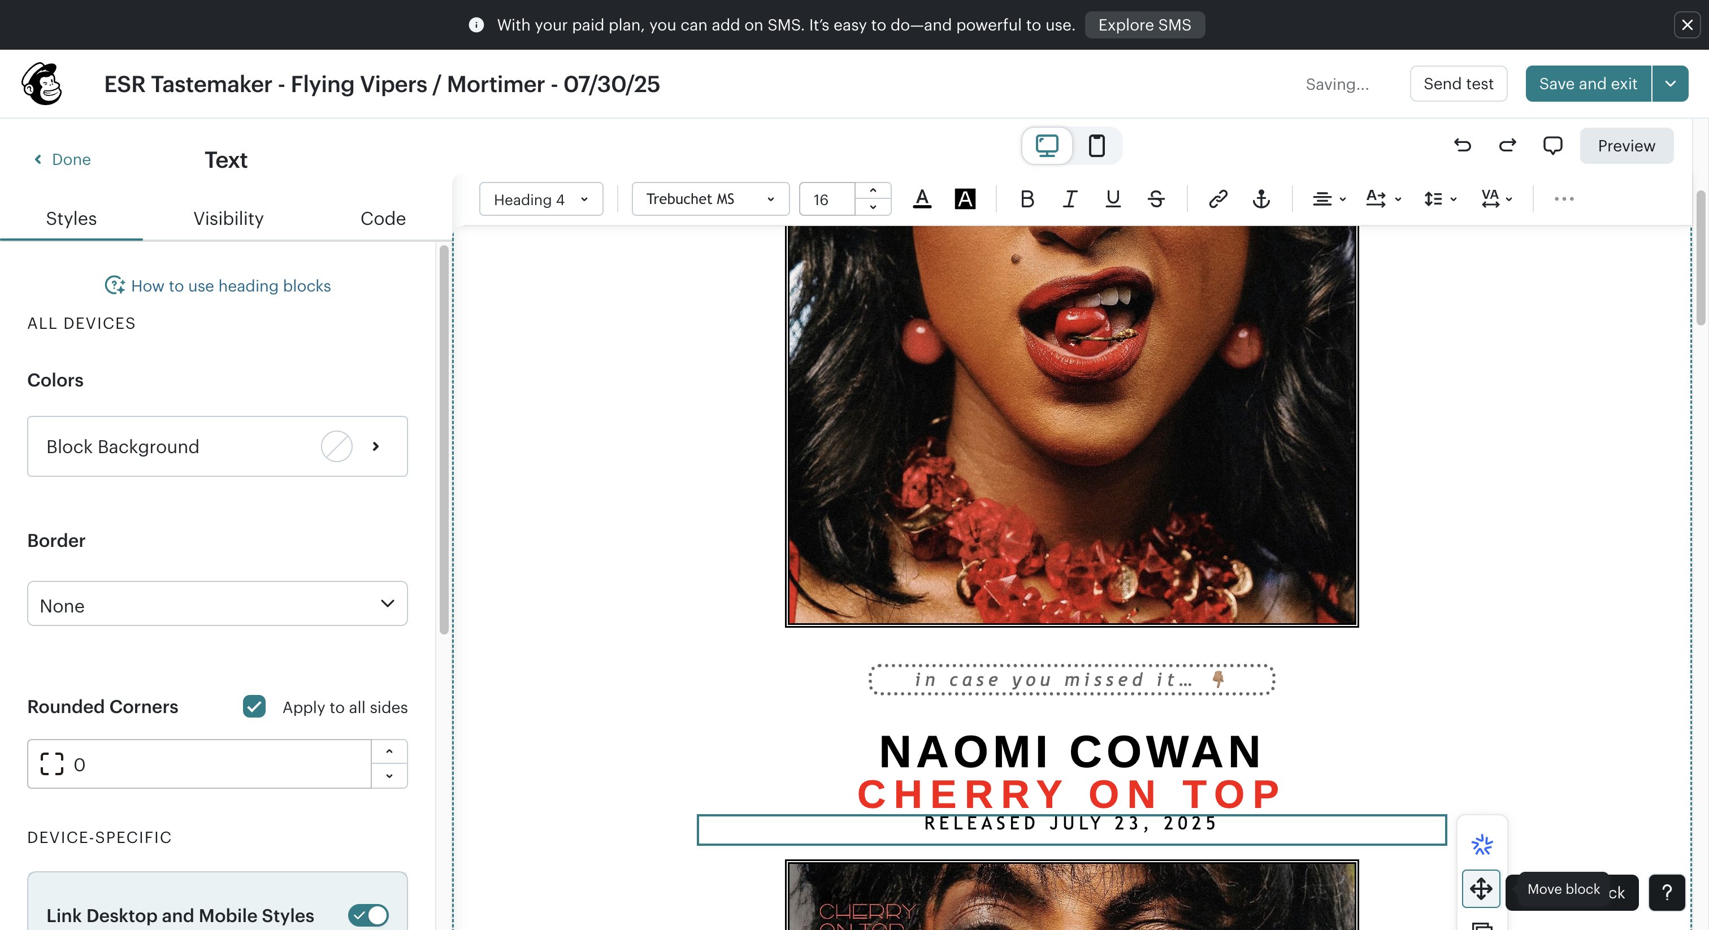Click Save and exit
This screenshot has width=1709, height=930.
point(1587,84)
